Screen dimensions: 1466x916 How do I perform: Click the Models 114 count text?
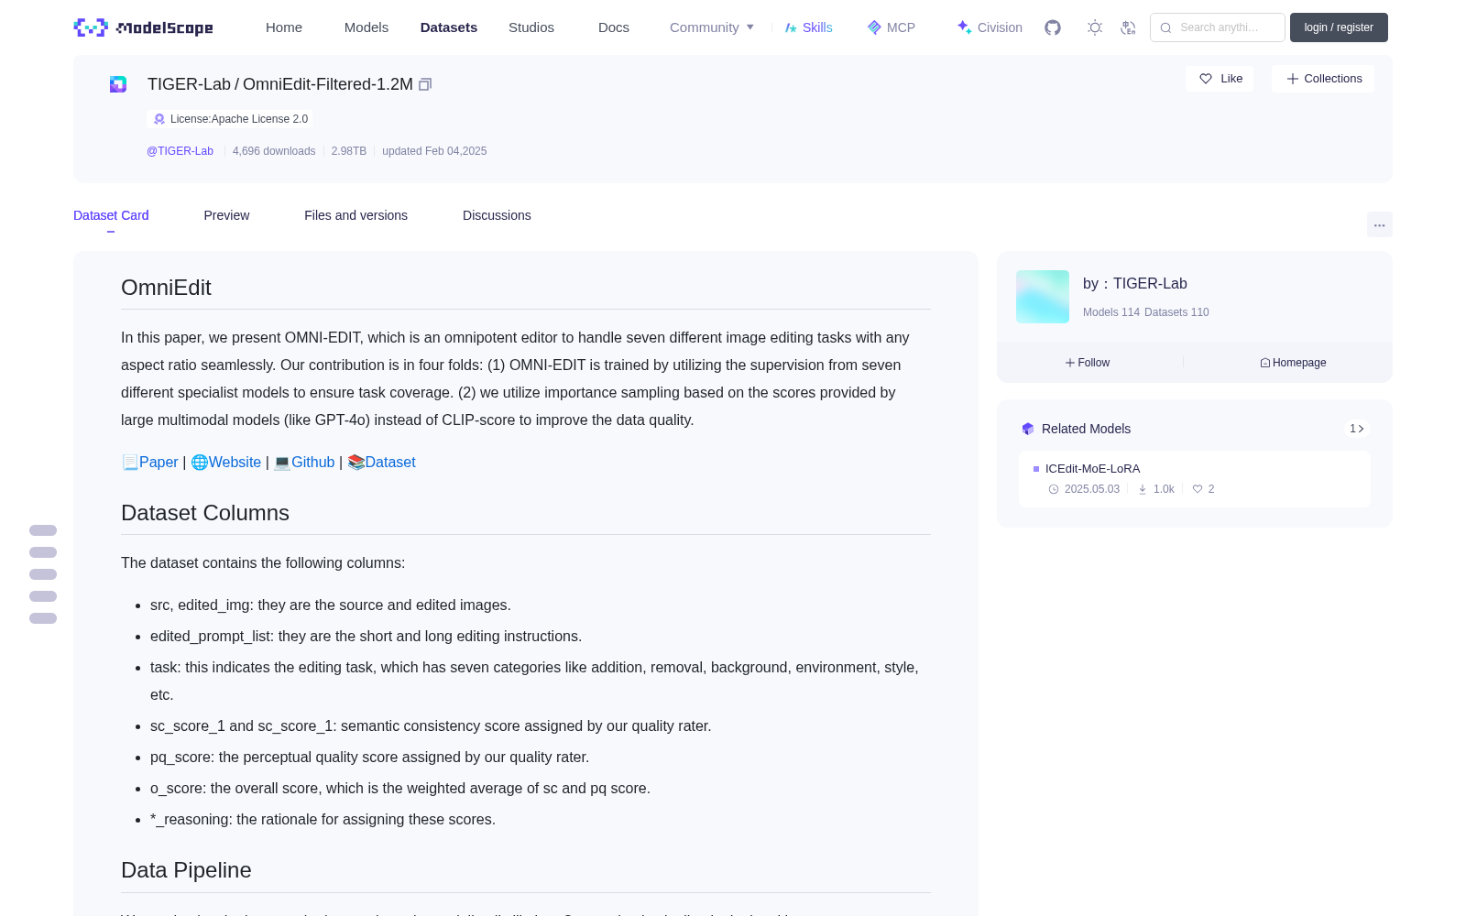pos(1111,312)
